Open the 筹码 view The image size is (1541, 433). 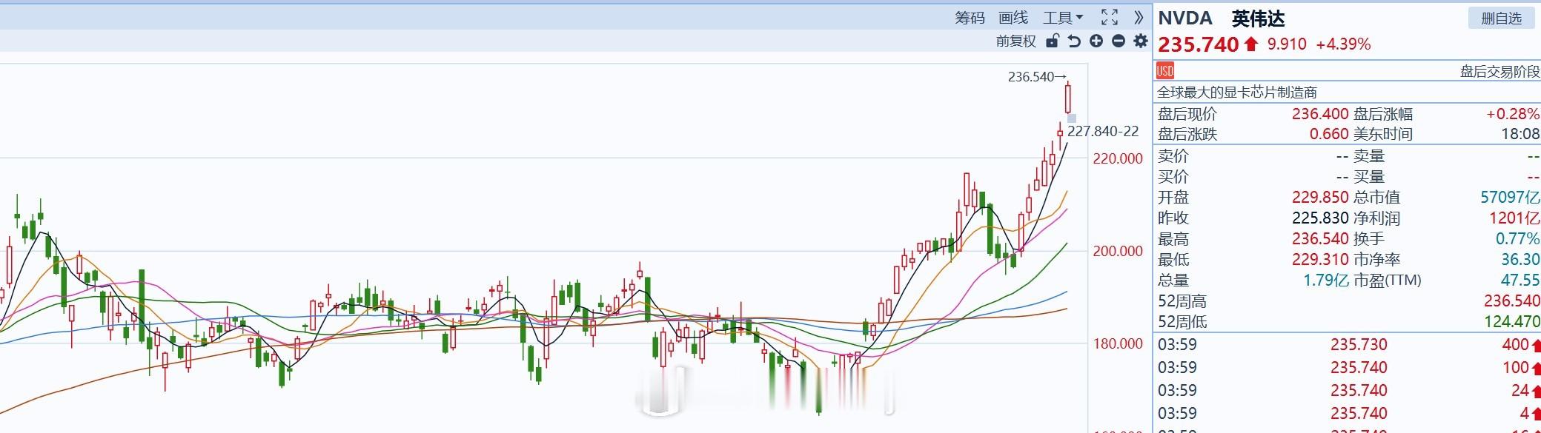970,17
